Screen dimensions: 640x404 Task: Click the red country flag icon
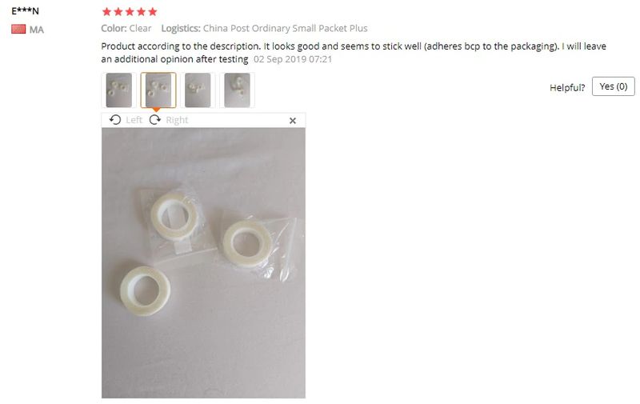(18, 30)
